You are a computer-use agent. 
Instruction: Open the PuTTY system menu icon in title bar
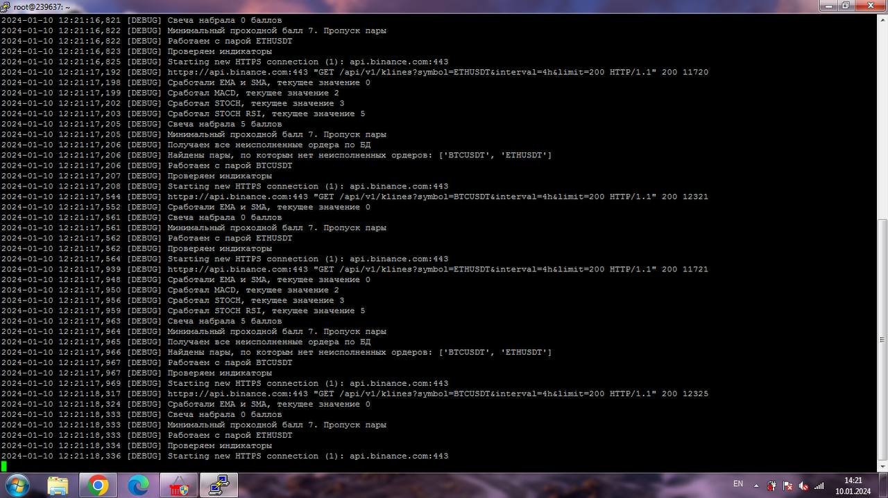click(x=7, y=6)
